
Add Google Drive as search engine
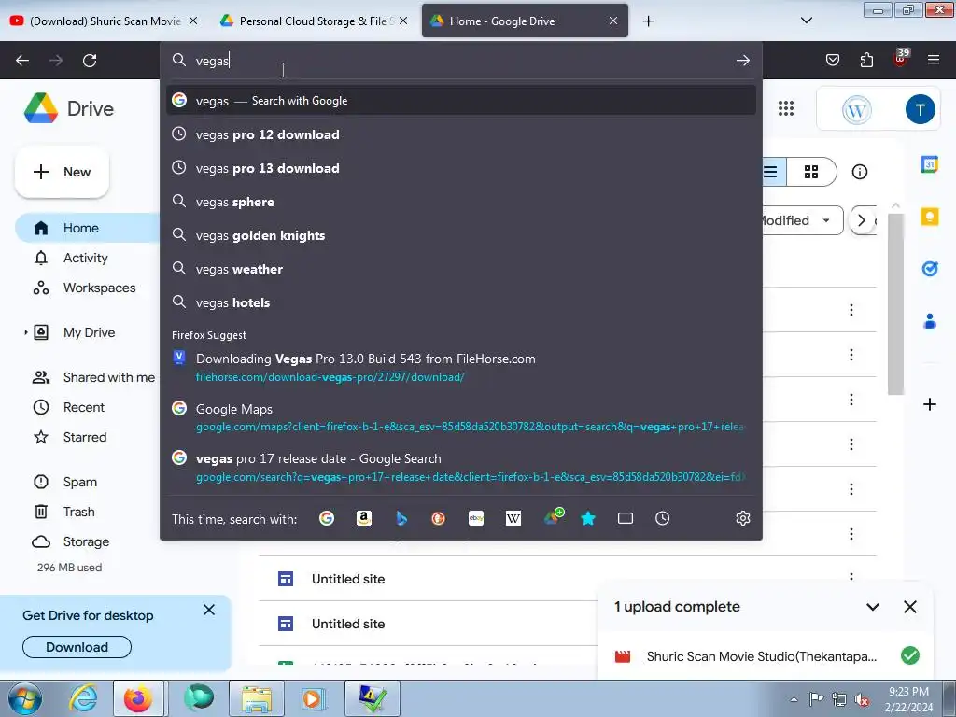(x=554, y=517)
